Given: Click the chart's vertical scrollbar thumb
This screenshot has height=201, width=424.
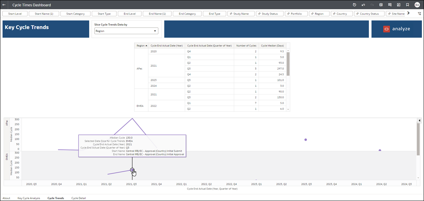Looking at the screenshot, I should click(x=419, y=140).
